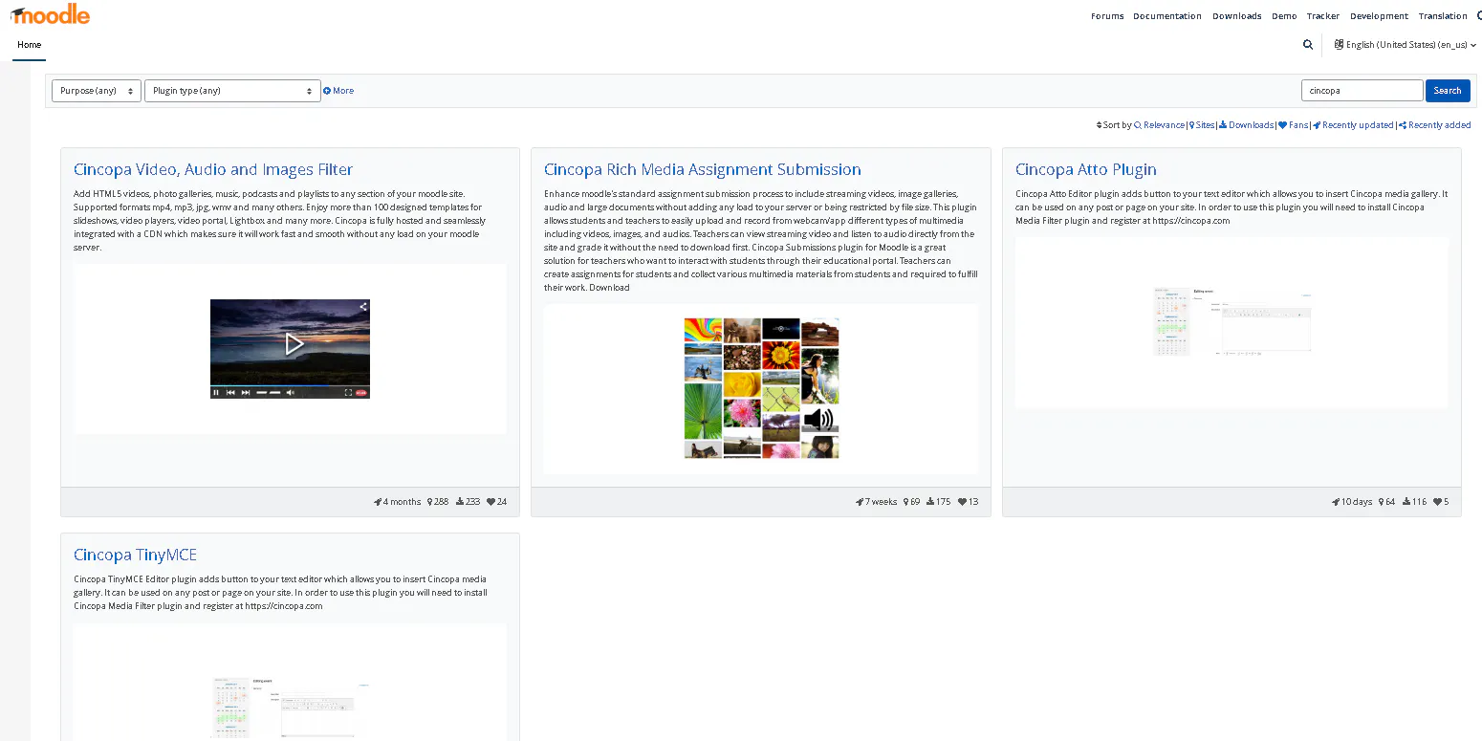Click the photo gallery thumbnail image
Viewport: 1482px width, 741px height.
point(761,388)
